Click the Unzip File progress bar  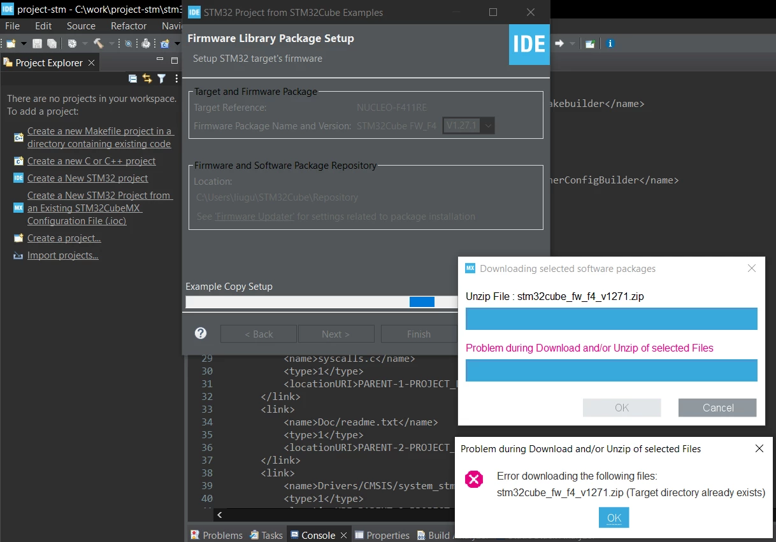click(x=612, y=318)
